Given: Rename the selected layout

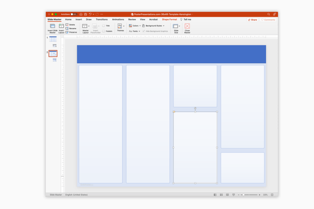Looking at the screenshot, I should click(x=71, y=28).
